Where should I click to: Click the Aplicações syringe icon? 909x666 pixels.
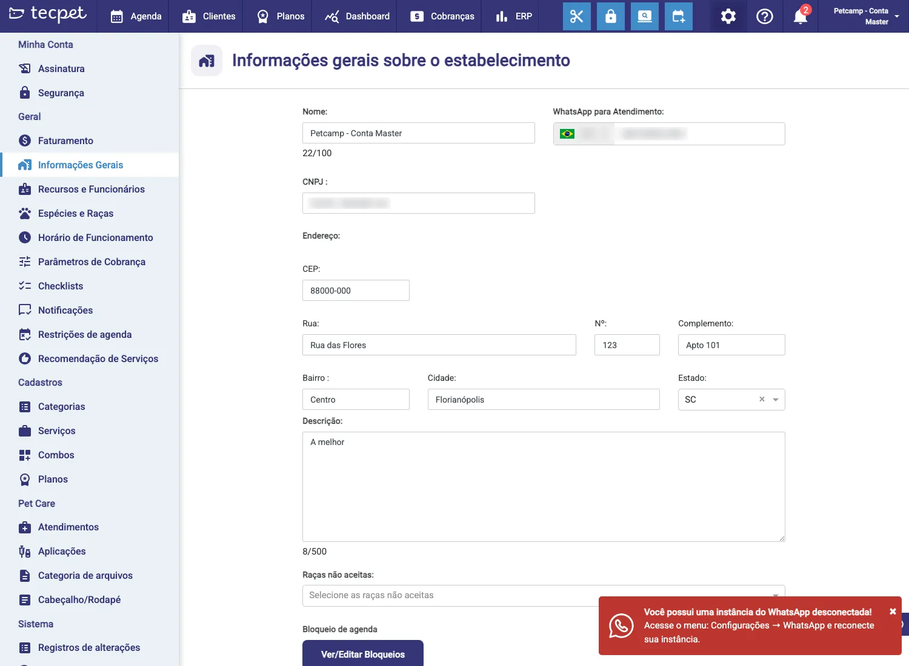point(25,551)
